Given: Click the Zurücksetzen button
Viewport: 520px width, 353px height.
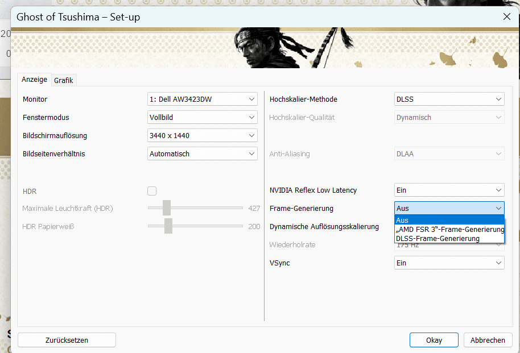Looking at the screenshot, I should (67, 340).
